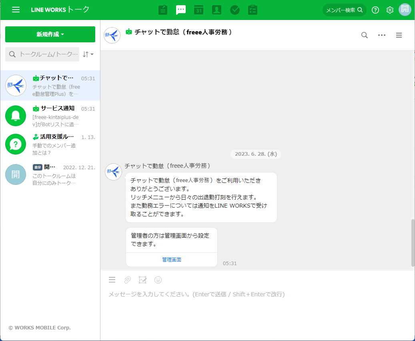Image resolution: width=415 pixels, height=341 pixels.
Task: Click the メンバー検索 search box
Action: click(x=344, y=10)
